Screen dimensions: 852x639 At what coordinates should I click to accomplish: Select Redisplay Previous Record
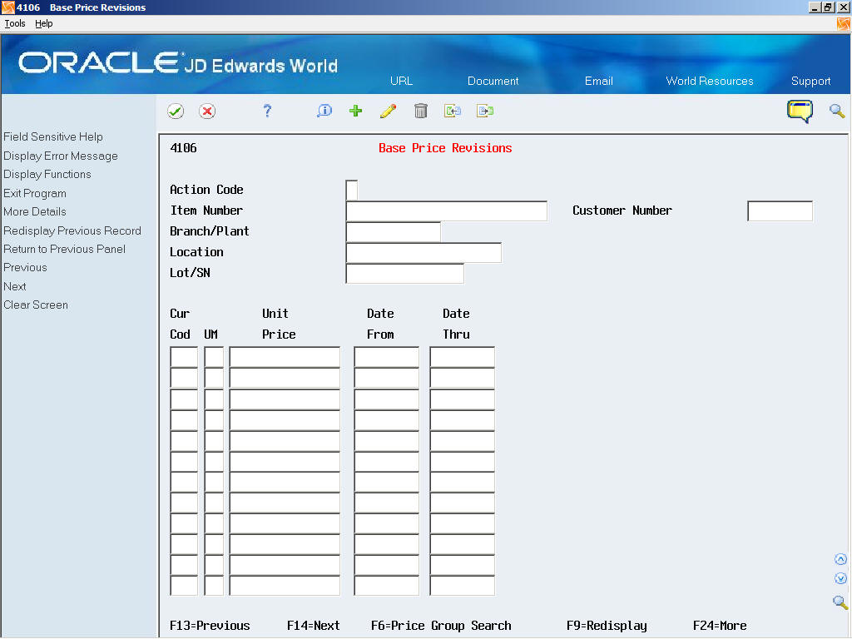(72, 230)
